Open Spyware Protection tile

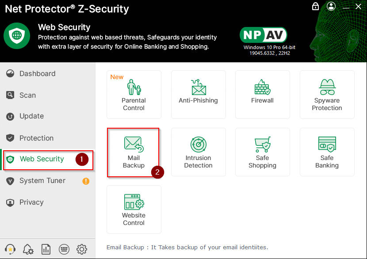tap(327, 94)
